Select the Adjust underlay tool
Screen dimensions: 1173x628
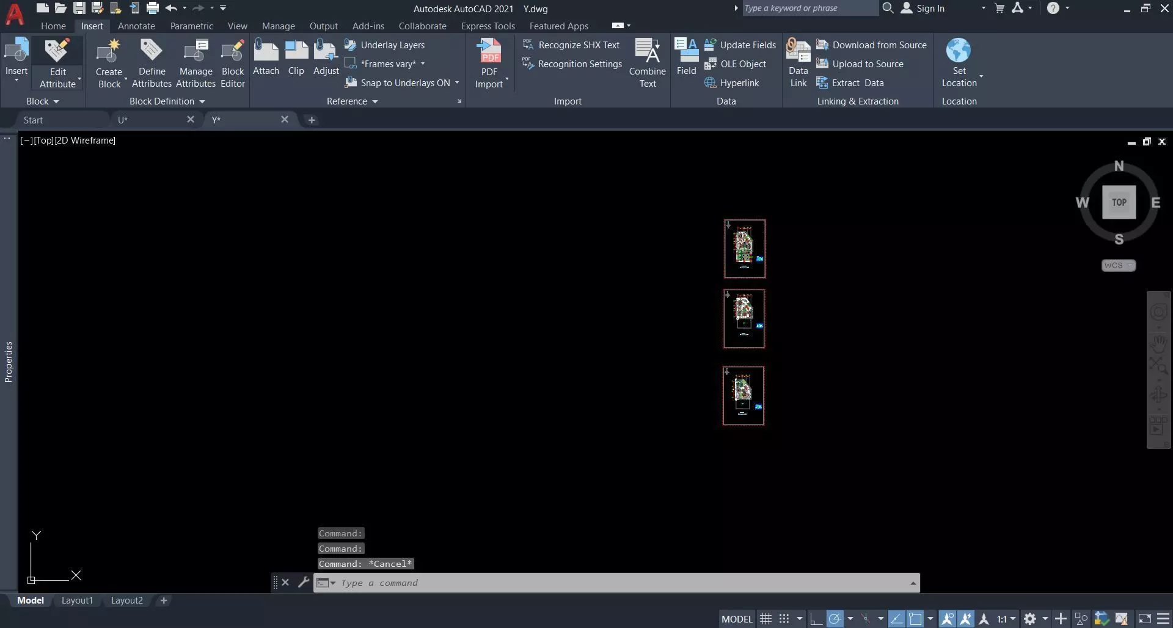pos(326,57)
